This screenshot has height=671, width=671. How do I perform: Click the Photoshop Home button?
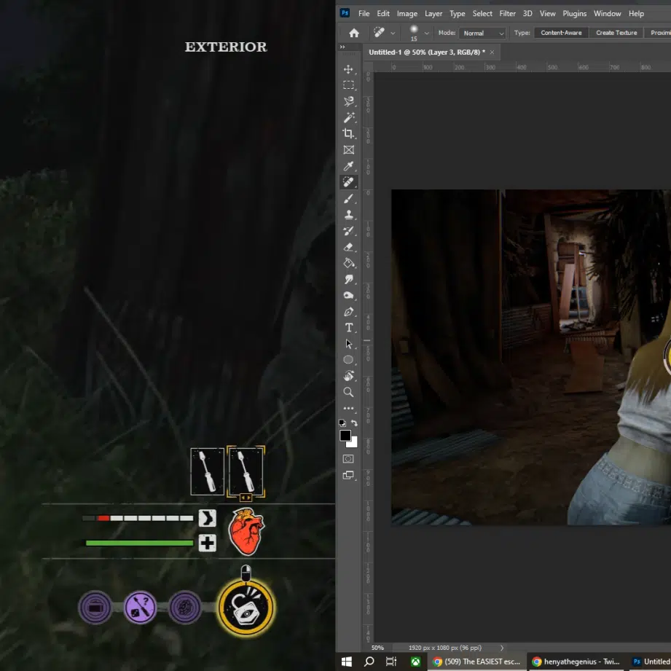tap(354, 33)
